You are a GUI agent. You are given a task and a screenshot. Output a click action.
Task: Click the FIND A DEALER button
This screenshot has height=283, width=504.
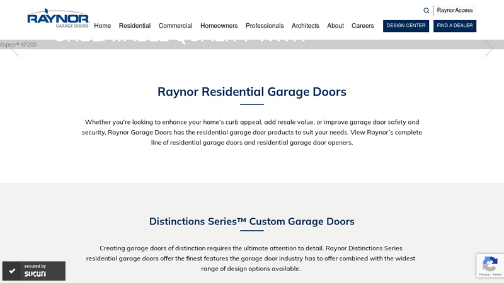[455, 26]
